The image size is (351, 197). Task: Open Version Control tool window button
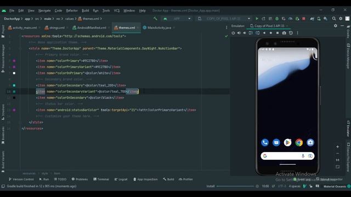21,179
